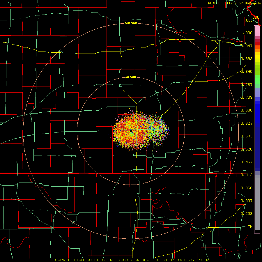Click the 0.467 legend value

[247, 162]
